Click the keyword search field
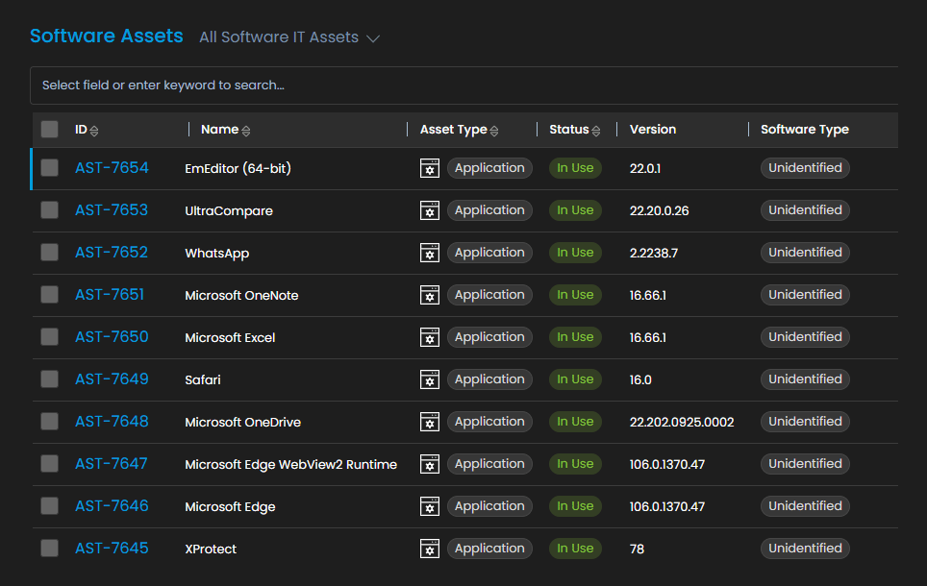The height and width of the screenshot is (586, 927). (464, 85)
